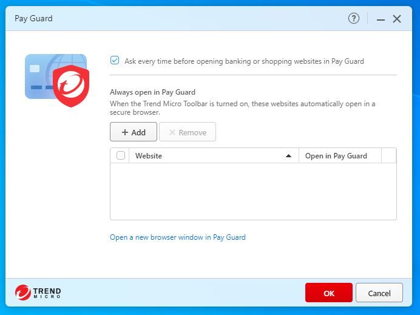
Task: Click the Website column header
Action: (214, 155)
